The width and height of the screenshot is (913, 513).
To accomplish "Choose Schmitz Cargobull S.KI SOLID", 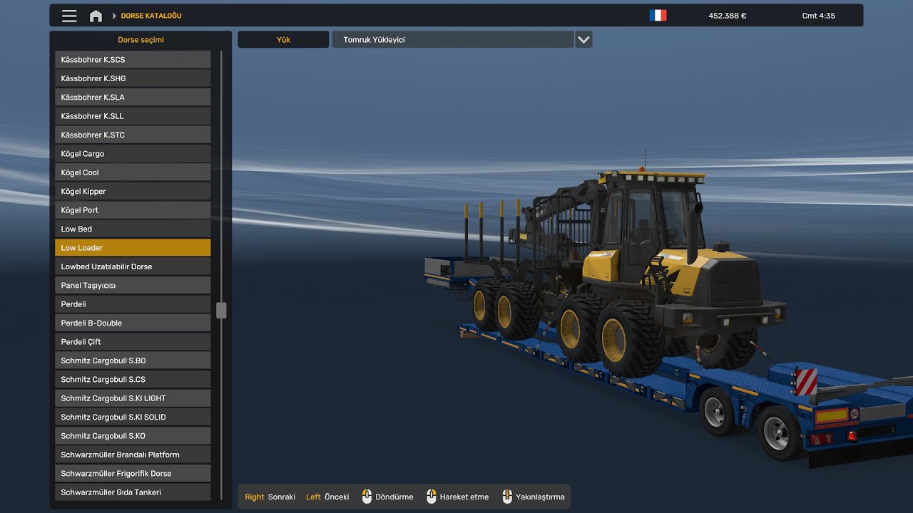I will tap(133, 417).
